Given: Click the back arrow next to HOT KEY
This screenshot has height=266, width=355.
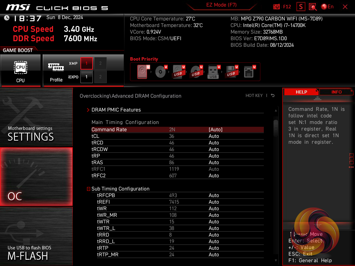Looking at the screenshot, I should [x=273, y=96].
